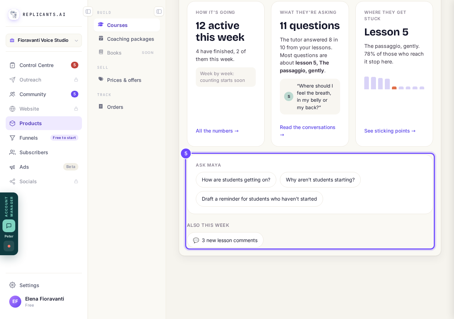Open the Ads megaphone icon

[12, 167]
